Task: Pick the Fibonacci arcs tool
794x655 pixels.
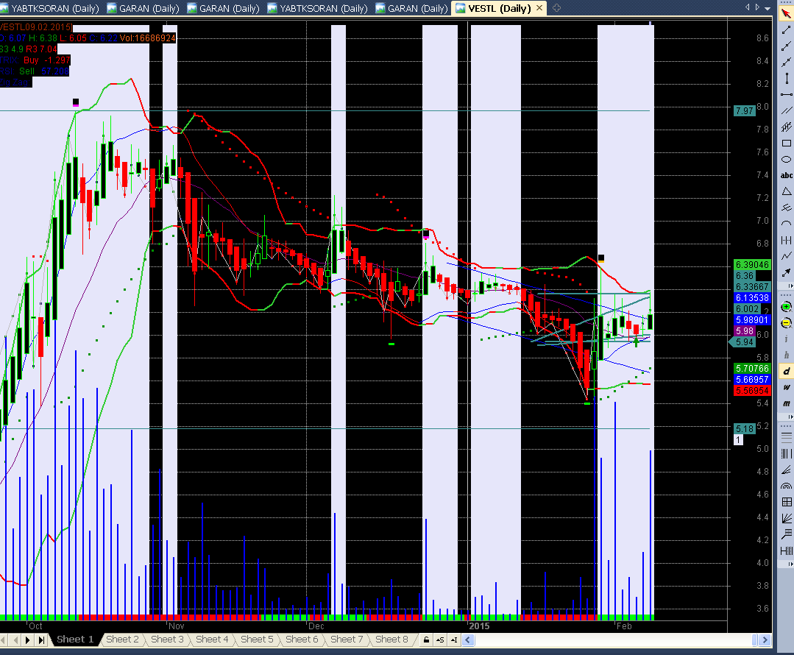Action: tap(786, 486)
